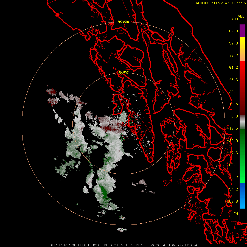Click the VEL legend title

pos(241,16)
